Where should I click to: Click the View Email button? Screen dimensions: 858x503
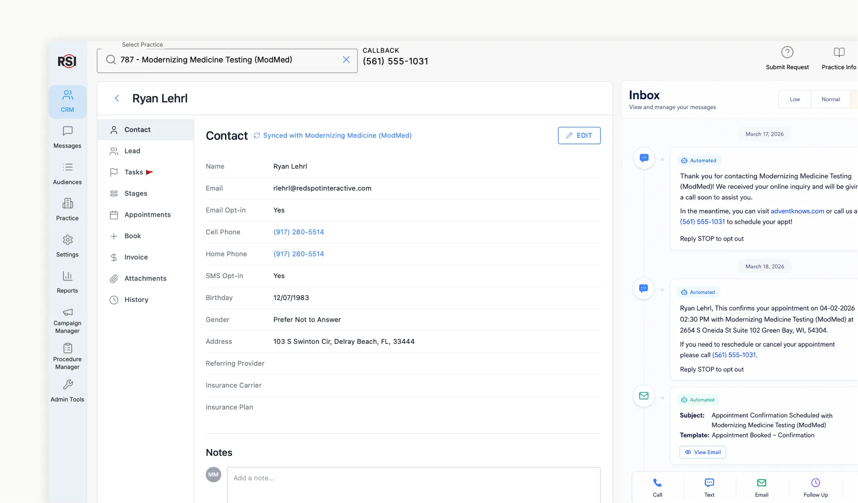703,452
